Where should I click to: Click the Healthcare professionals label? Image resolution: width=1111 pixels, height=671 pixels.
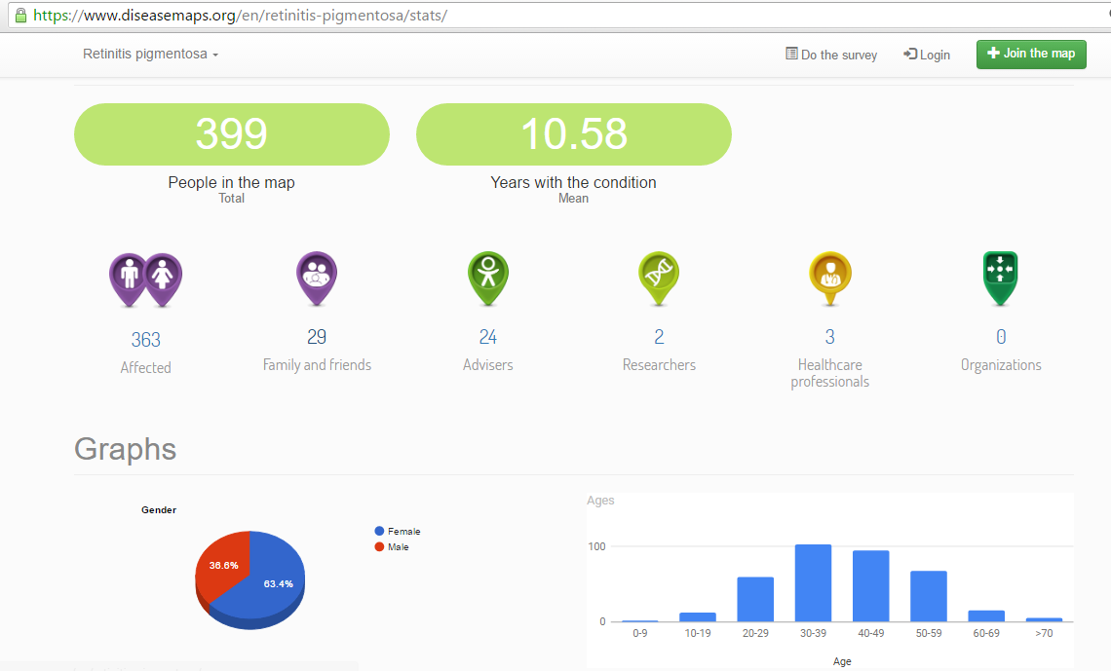tap(830, 373)
